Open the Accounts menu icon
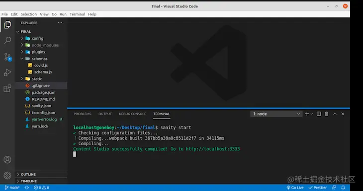 click(x=7, y=160)
